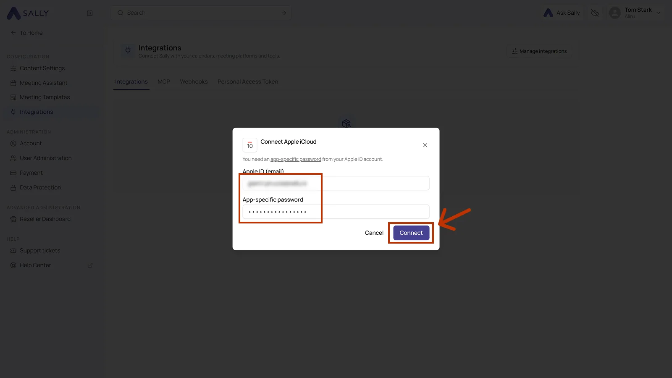This screenshot has width=672, height=378.
Task: Open Account in the sidebar
Action: [x=31, y=143]
